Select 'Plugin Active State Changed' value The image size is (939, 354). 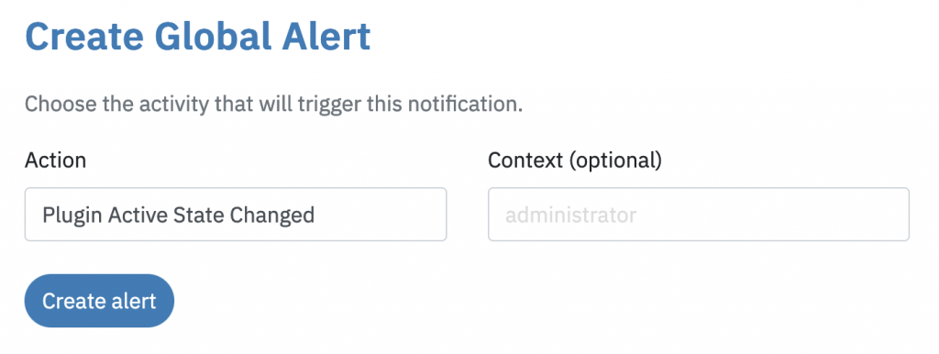(x=178, y=215)
